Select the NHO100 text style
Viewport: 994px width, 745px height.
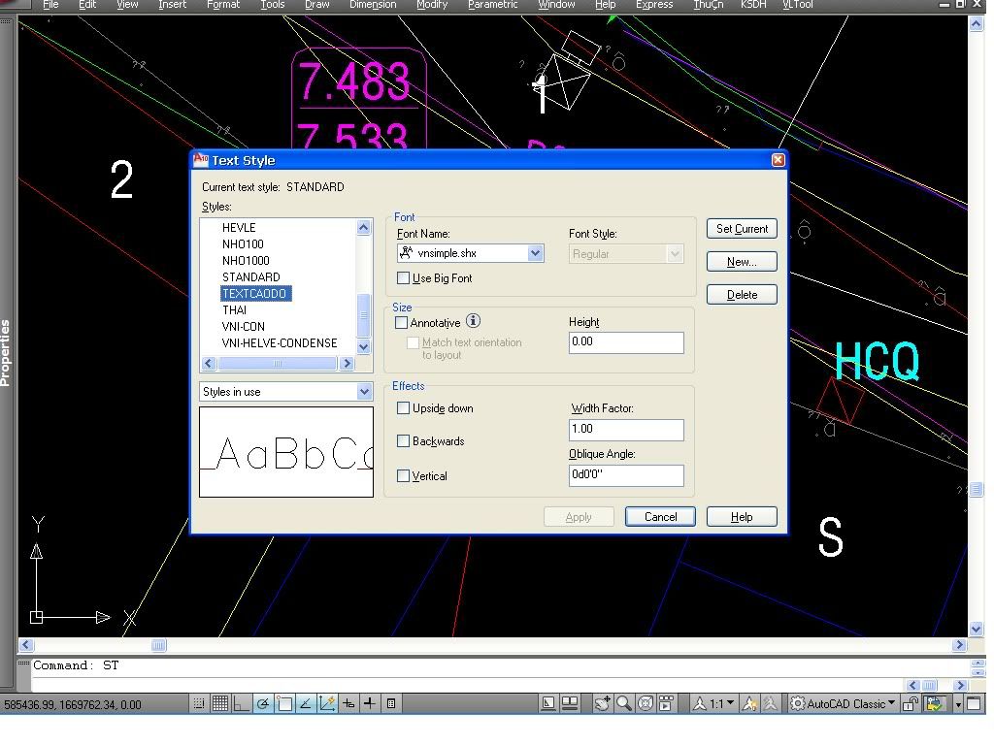[243, 243]
